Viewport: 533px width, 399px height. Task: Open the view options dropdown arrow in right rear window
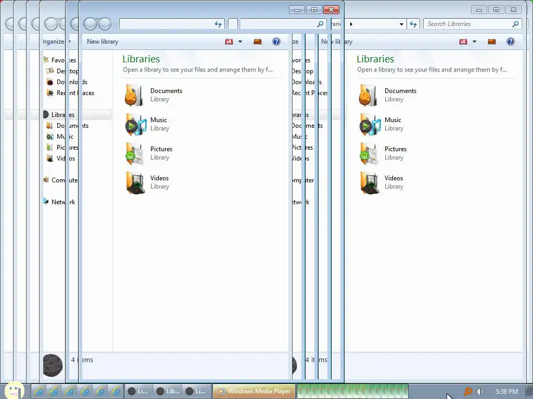point(475,42)
